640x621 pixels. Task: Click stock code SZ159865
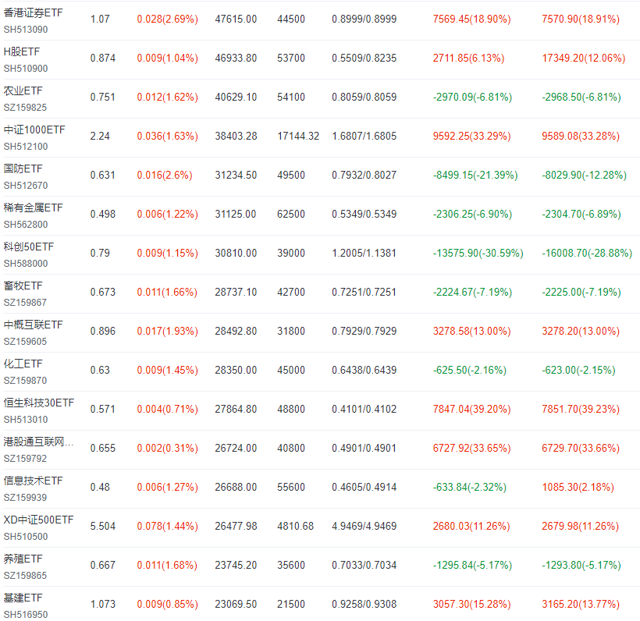25,576
